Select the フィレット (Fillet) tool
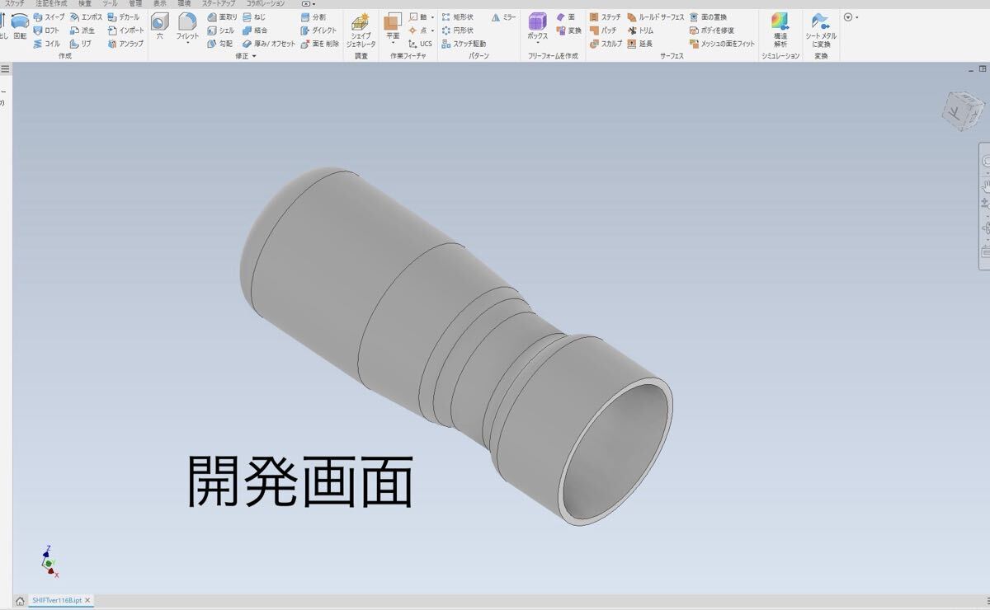This screenshot has height=610, width=990. (x=188, y=25)
